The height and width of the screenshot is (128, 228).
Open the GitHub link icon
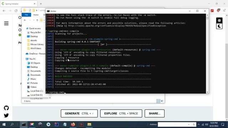click(6, 108)
